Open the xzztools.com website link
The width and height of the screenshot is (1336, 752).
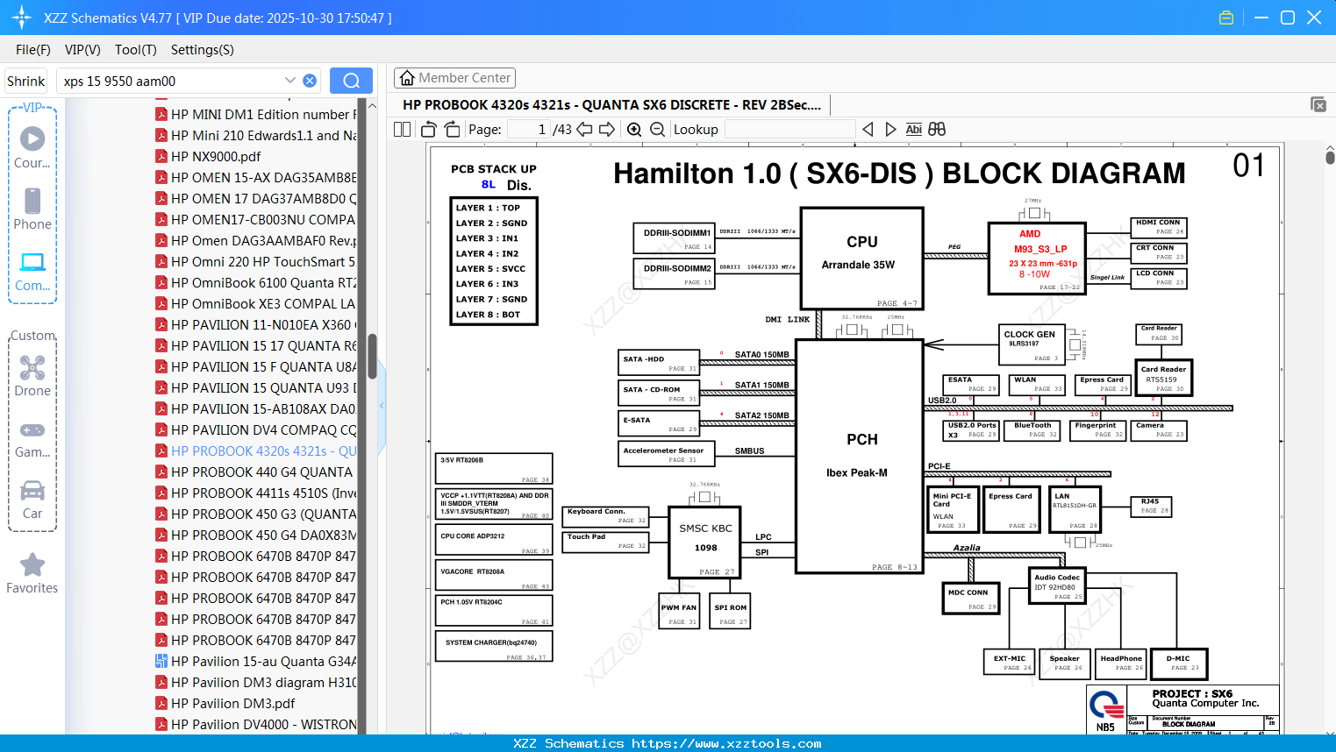coord(726,743)
